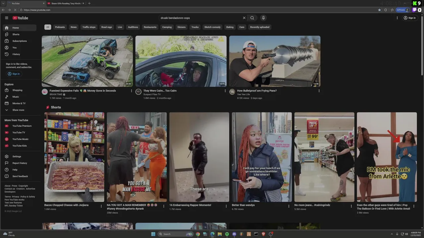Open Music under Explore

coord(20,97)
